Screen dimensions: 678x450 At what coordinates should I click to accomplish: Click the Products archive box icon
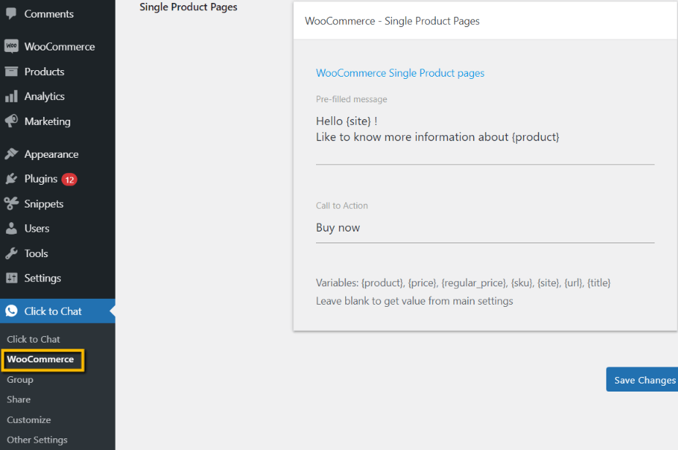[11, 72]
